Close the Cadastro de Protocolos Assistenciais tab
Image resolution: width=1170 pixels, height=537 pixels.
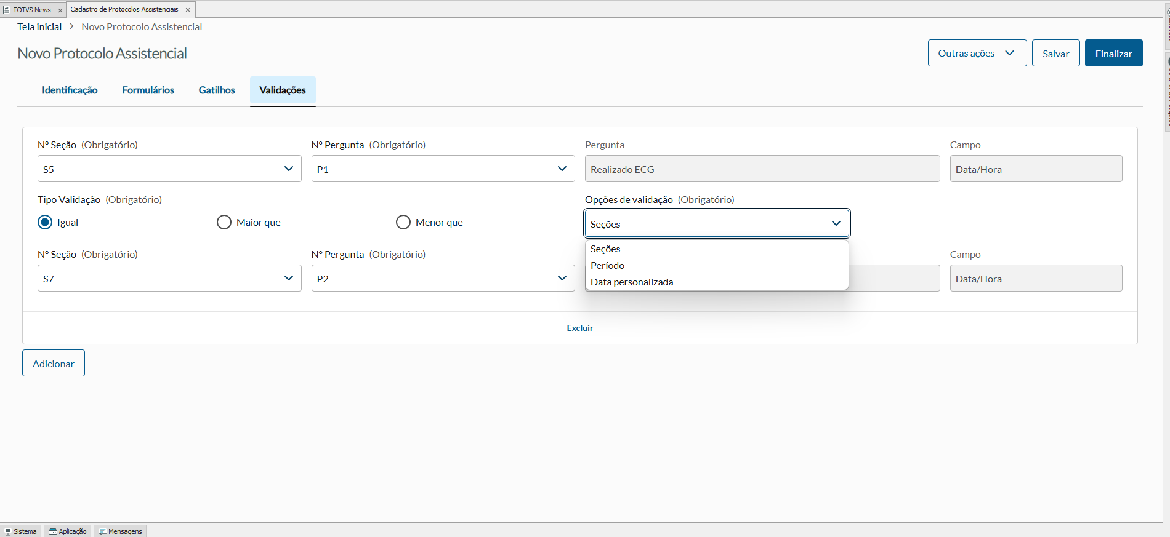coord(188,10)
